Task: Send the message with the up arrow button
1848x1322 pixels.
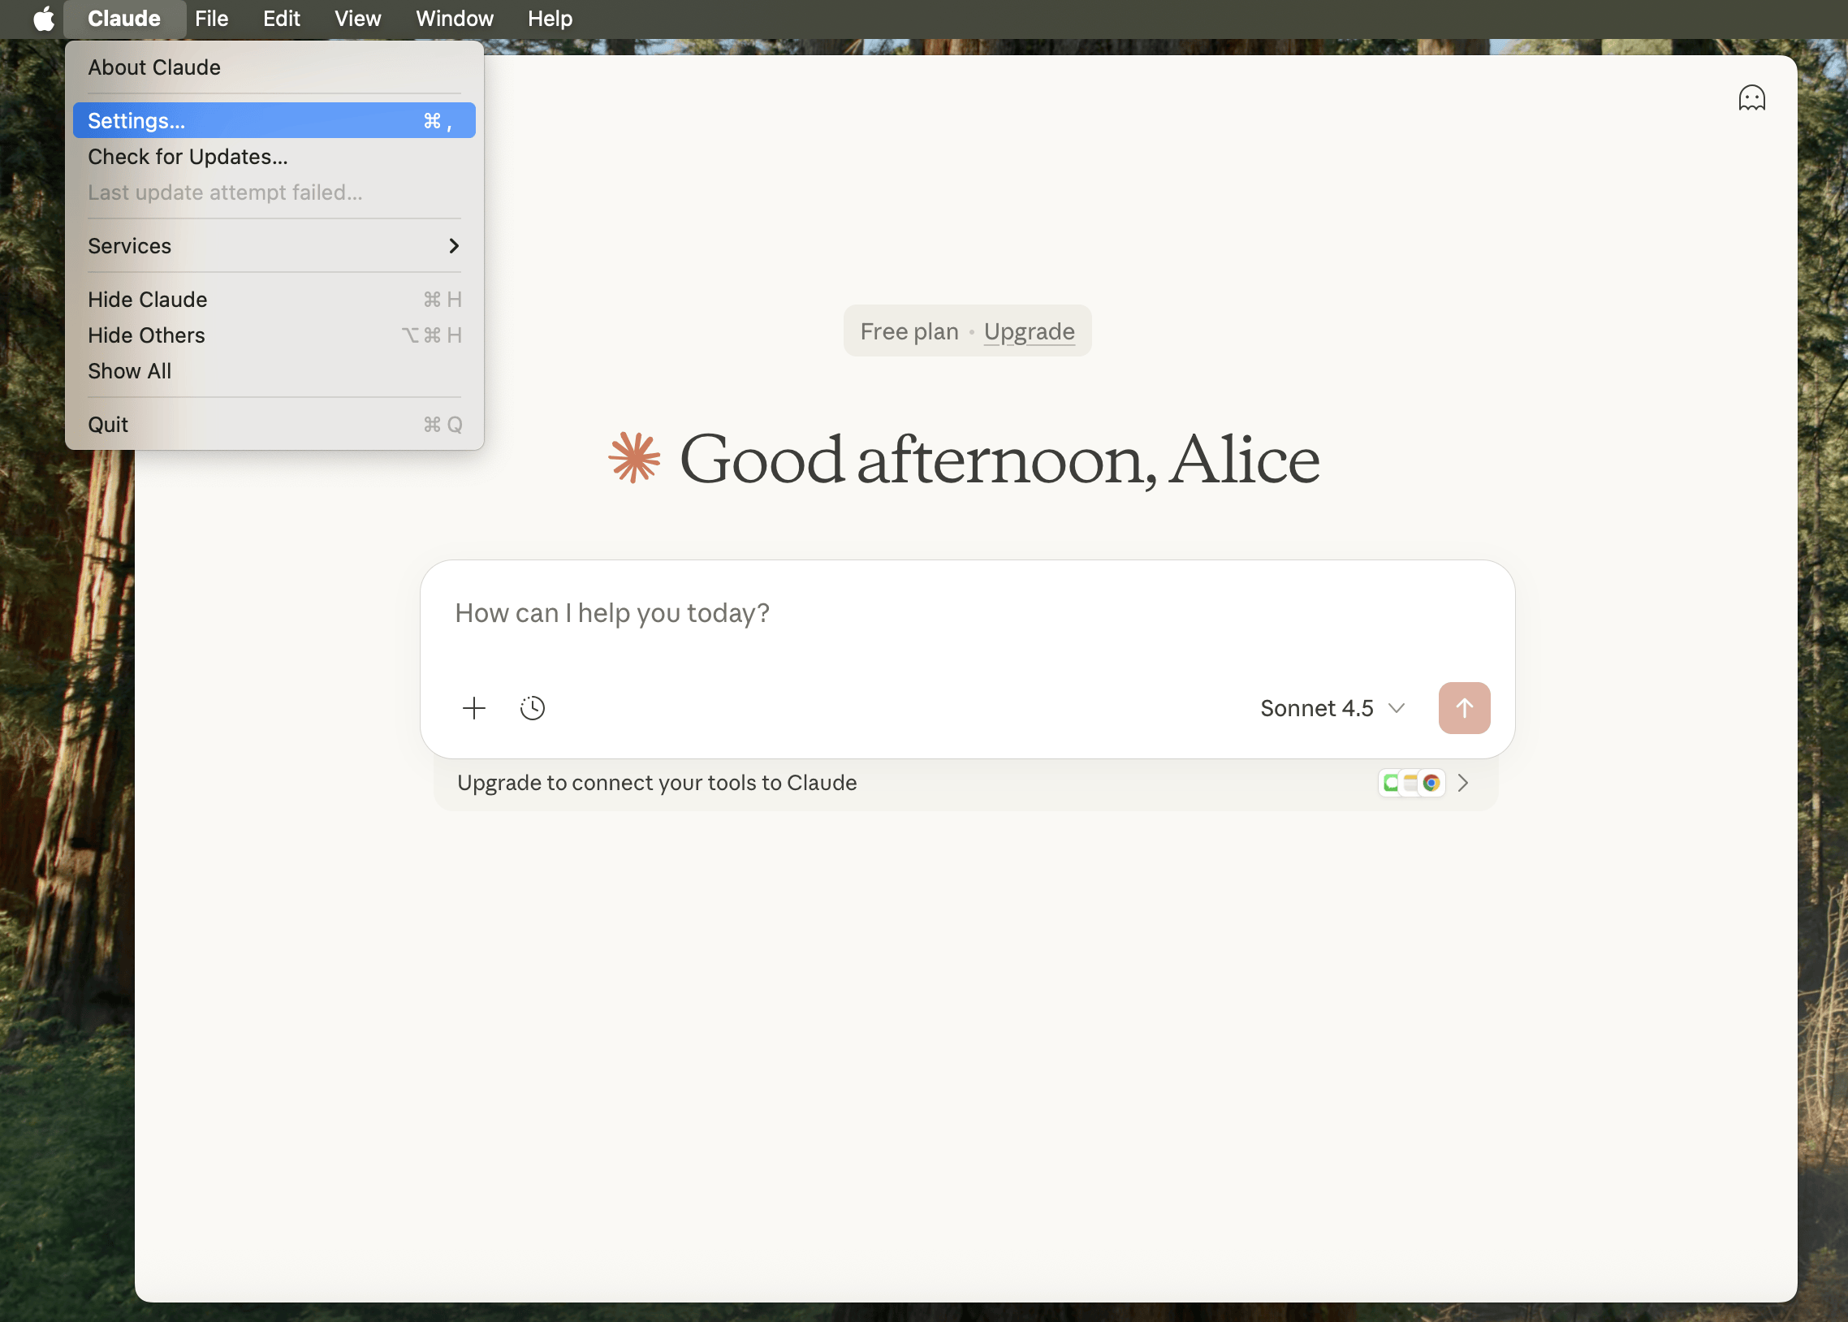Action: click(1463, 707)
